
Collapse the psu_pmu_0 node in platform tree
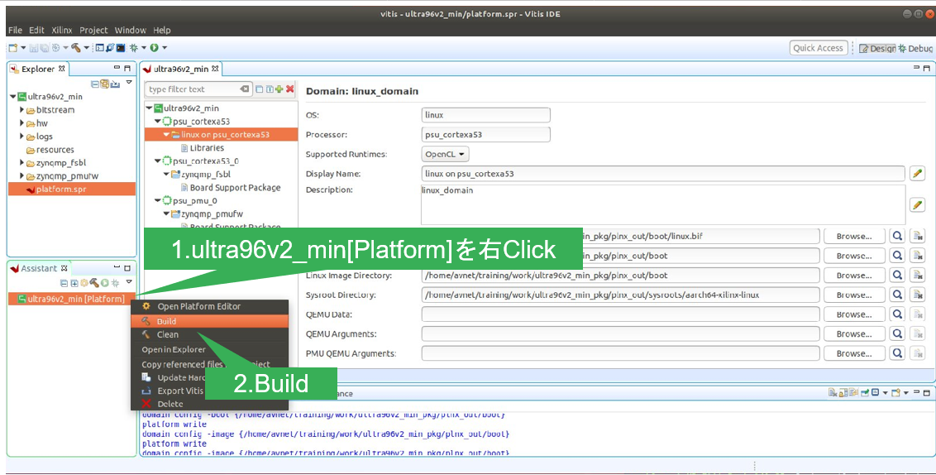[x=158, y=201]
